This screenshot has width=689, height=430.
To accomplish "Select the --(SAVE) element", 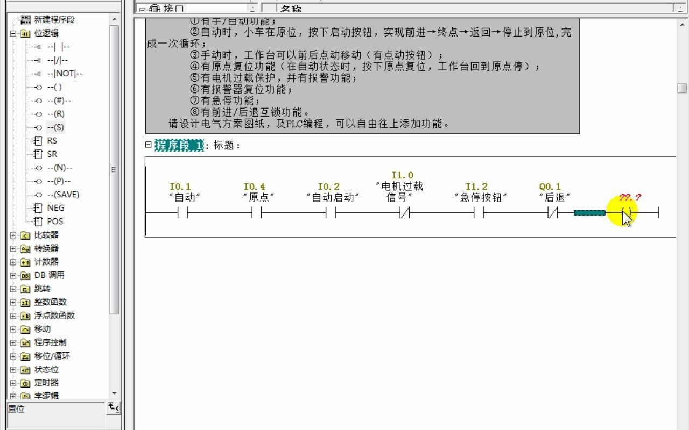I will click(x=63, y=195).
